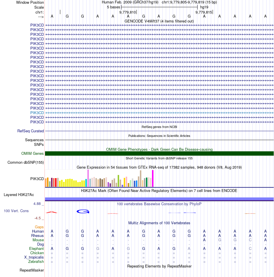Click the 'X_tropicalis' alignment row label
Image resolution: width=274 pixels, height=277 pixels.
pos(34,257)
